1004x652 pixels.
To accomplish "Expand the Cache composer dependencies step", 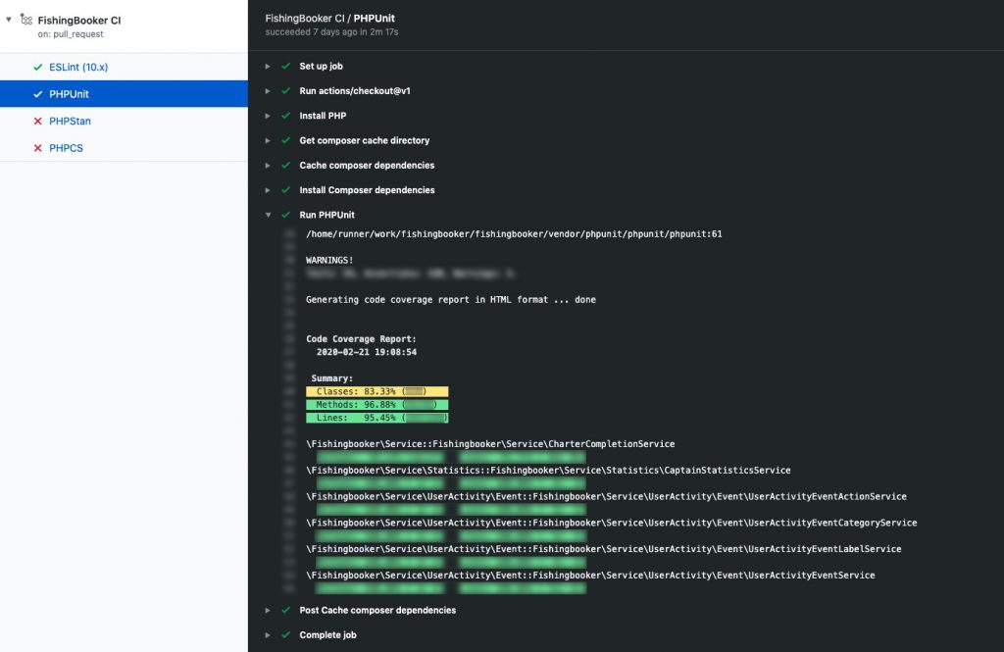I will click(268, 166).
